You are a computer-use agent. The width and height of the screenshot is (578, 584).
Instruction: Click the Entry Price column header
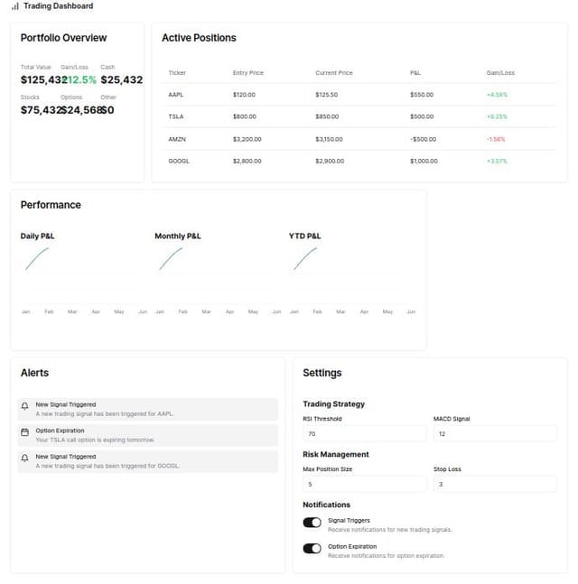(x=248, y=72)
